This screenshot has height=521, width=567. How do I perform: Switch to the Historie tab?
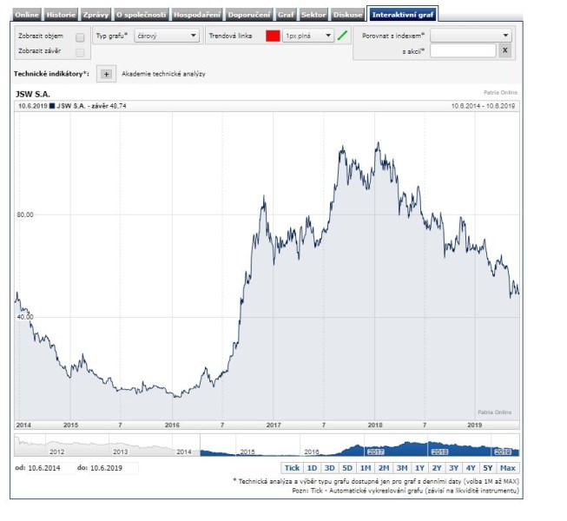62,15
